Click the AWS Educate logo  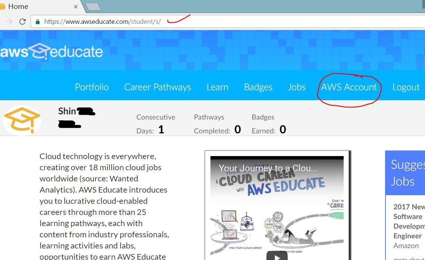point(51,51)
